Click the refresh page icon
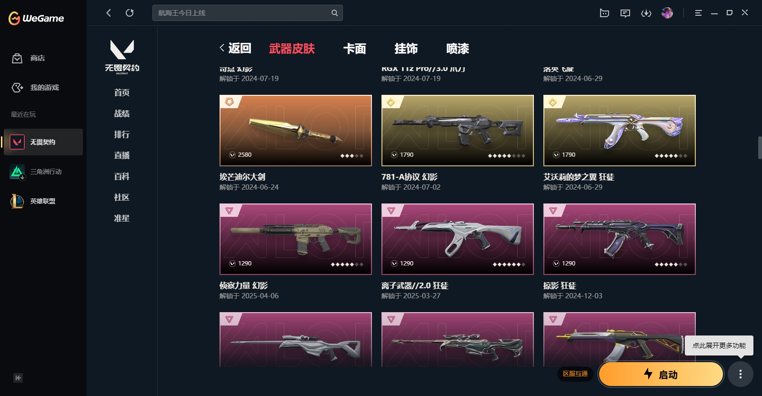Viewport: 762px width, 396px height. coord(130,13)
